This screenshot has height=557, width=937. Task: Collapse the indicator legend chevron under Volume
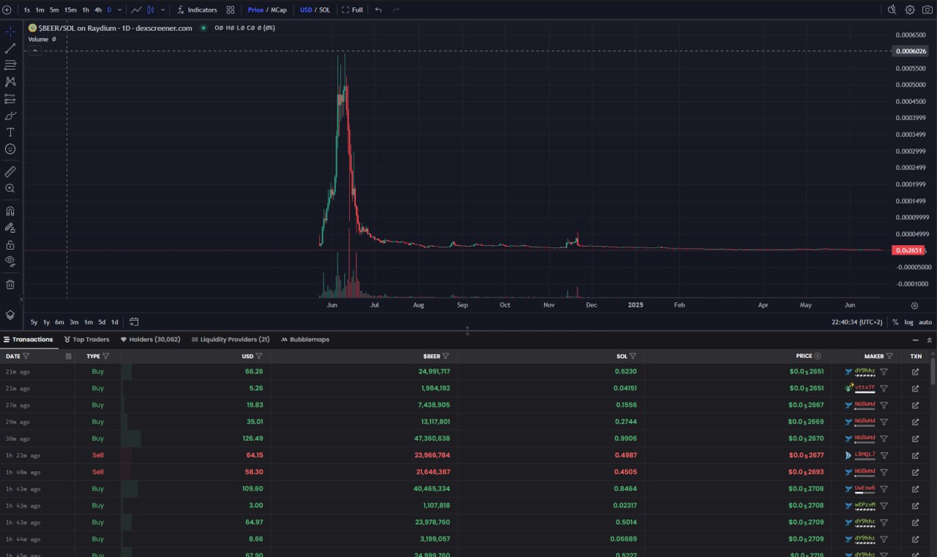coord(34,50)
